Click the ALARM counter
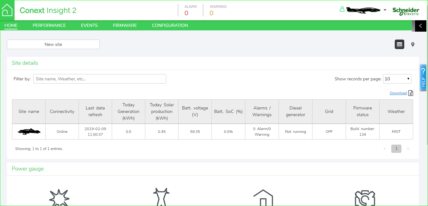428x206 pixels. (x=190, y=10)
